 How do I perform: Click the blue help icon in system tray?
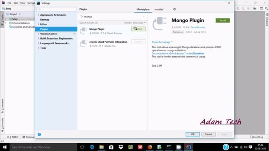[x=226, y=147]
